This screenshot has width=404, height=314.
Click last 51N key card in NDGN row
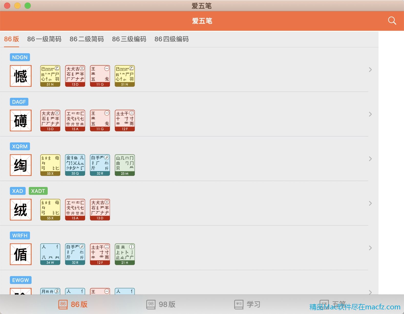pyautogui.click(x=125, y=76)
